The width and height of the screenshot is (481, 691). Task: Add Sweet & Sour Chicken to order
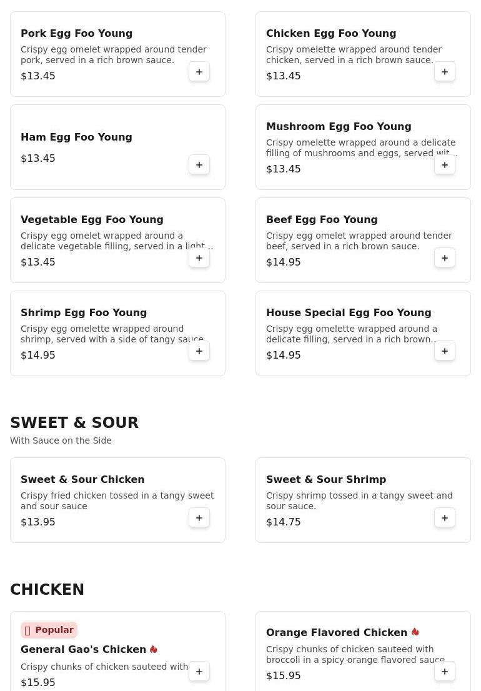(x=199, y=518)
